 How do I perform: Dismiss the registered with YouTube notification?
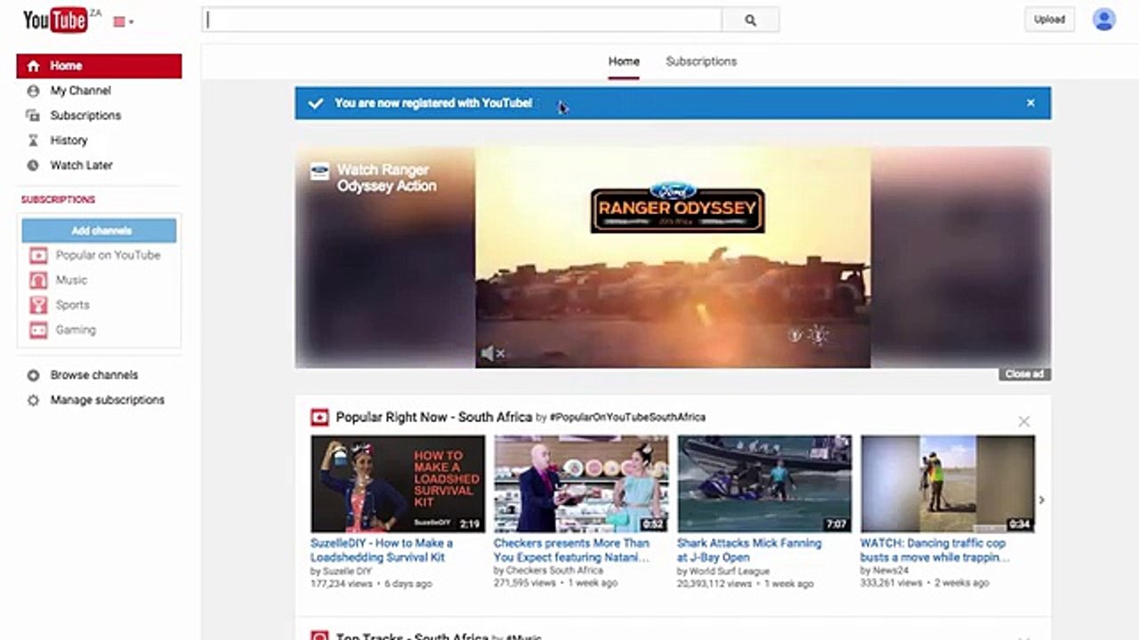pos(1030,103)
